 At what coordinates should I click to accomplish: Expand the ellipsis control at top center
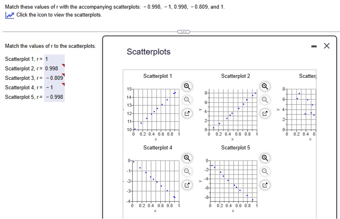pos(184,31)
